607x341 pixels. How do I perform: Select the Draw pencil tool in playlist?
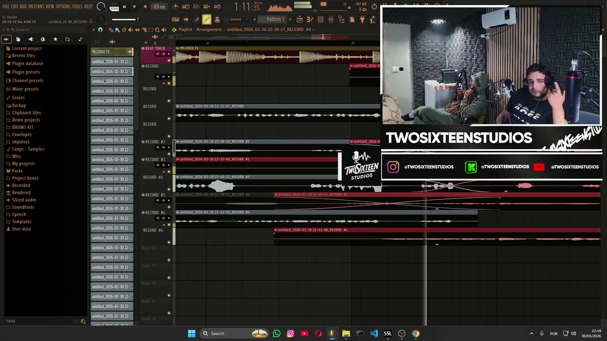[110, 29]
